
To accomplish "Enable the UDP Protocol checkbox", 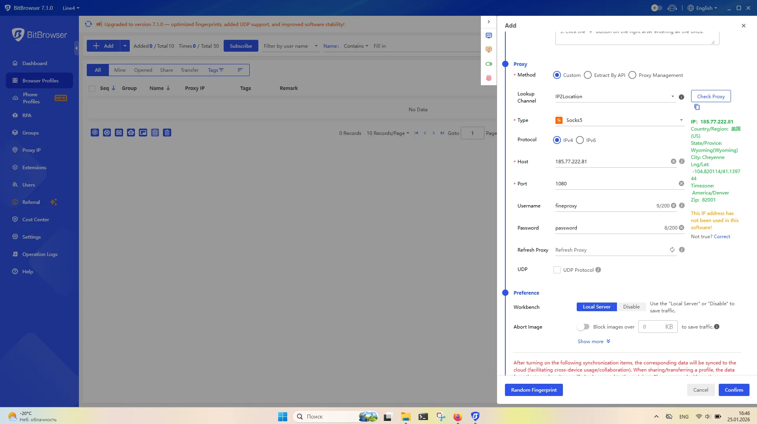I will tap(557, 270).
